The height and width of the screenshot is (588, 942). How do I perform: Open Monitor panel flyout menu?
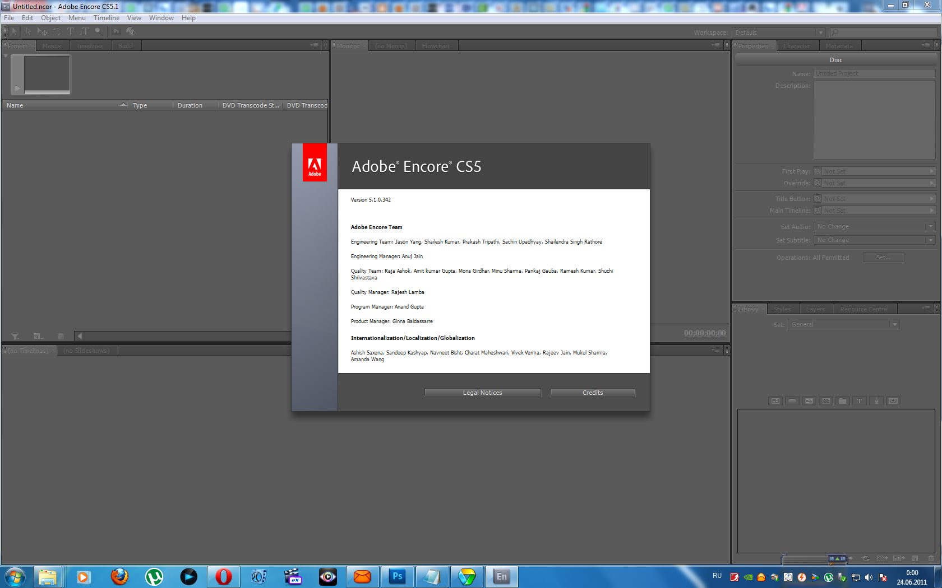click(x=715, y=45)
